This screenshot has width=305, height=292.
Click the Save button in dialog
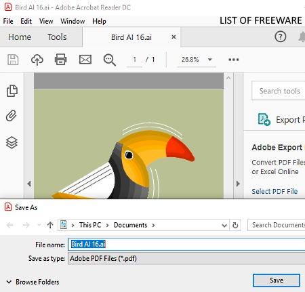coord(277,280)
